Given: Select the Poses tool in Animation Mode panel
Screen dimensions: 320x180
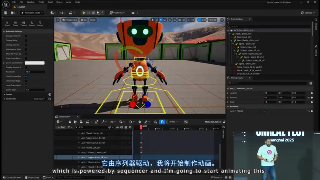Looking at the screenshot, I should click(x=15, y=23).
